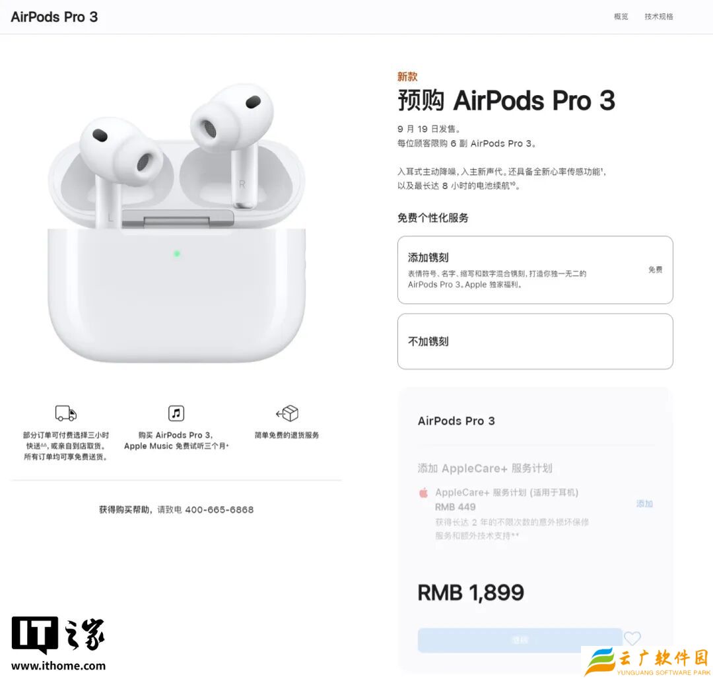713x679 pixels.
Task: Click the RMB 1,899 price
Action: pos(471,592)
